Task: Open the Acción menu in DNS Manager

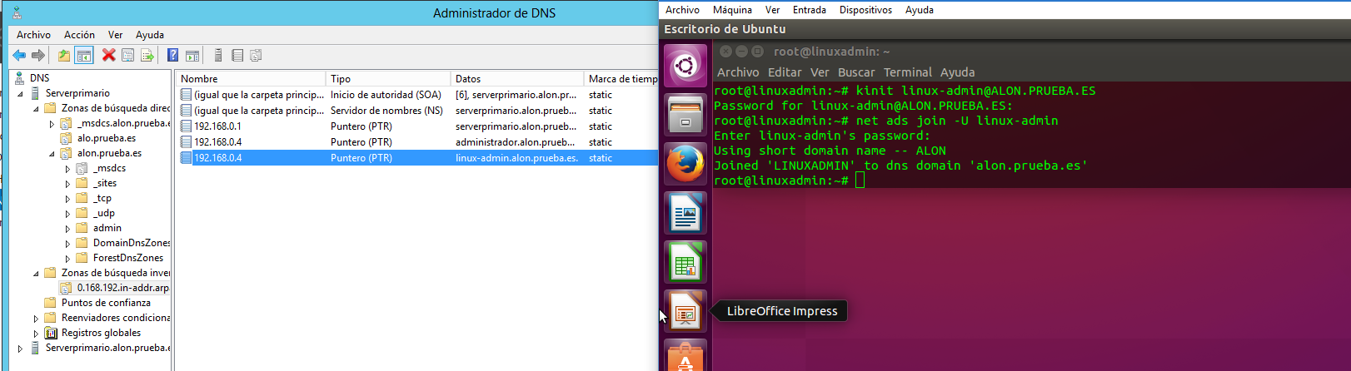Action: [x=79, y=35]
